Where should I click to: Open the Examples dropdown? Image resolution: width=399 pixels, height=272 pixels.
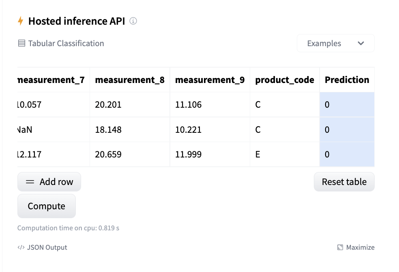click(x=335, y=43)
